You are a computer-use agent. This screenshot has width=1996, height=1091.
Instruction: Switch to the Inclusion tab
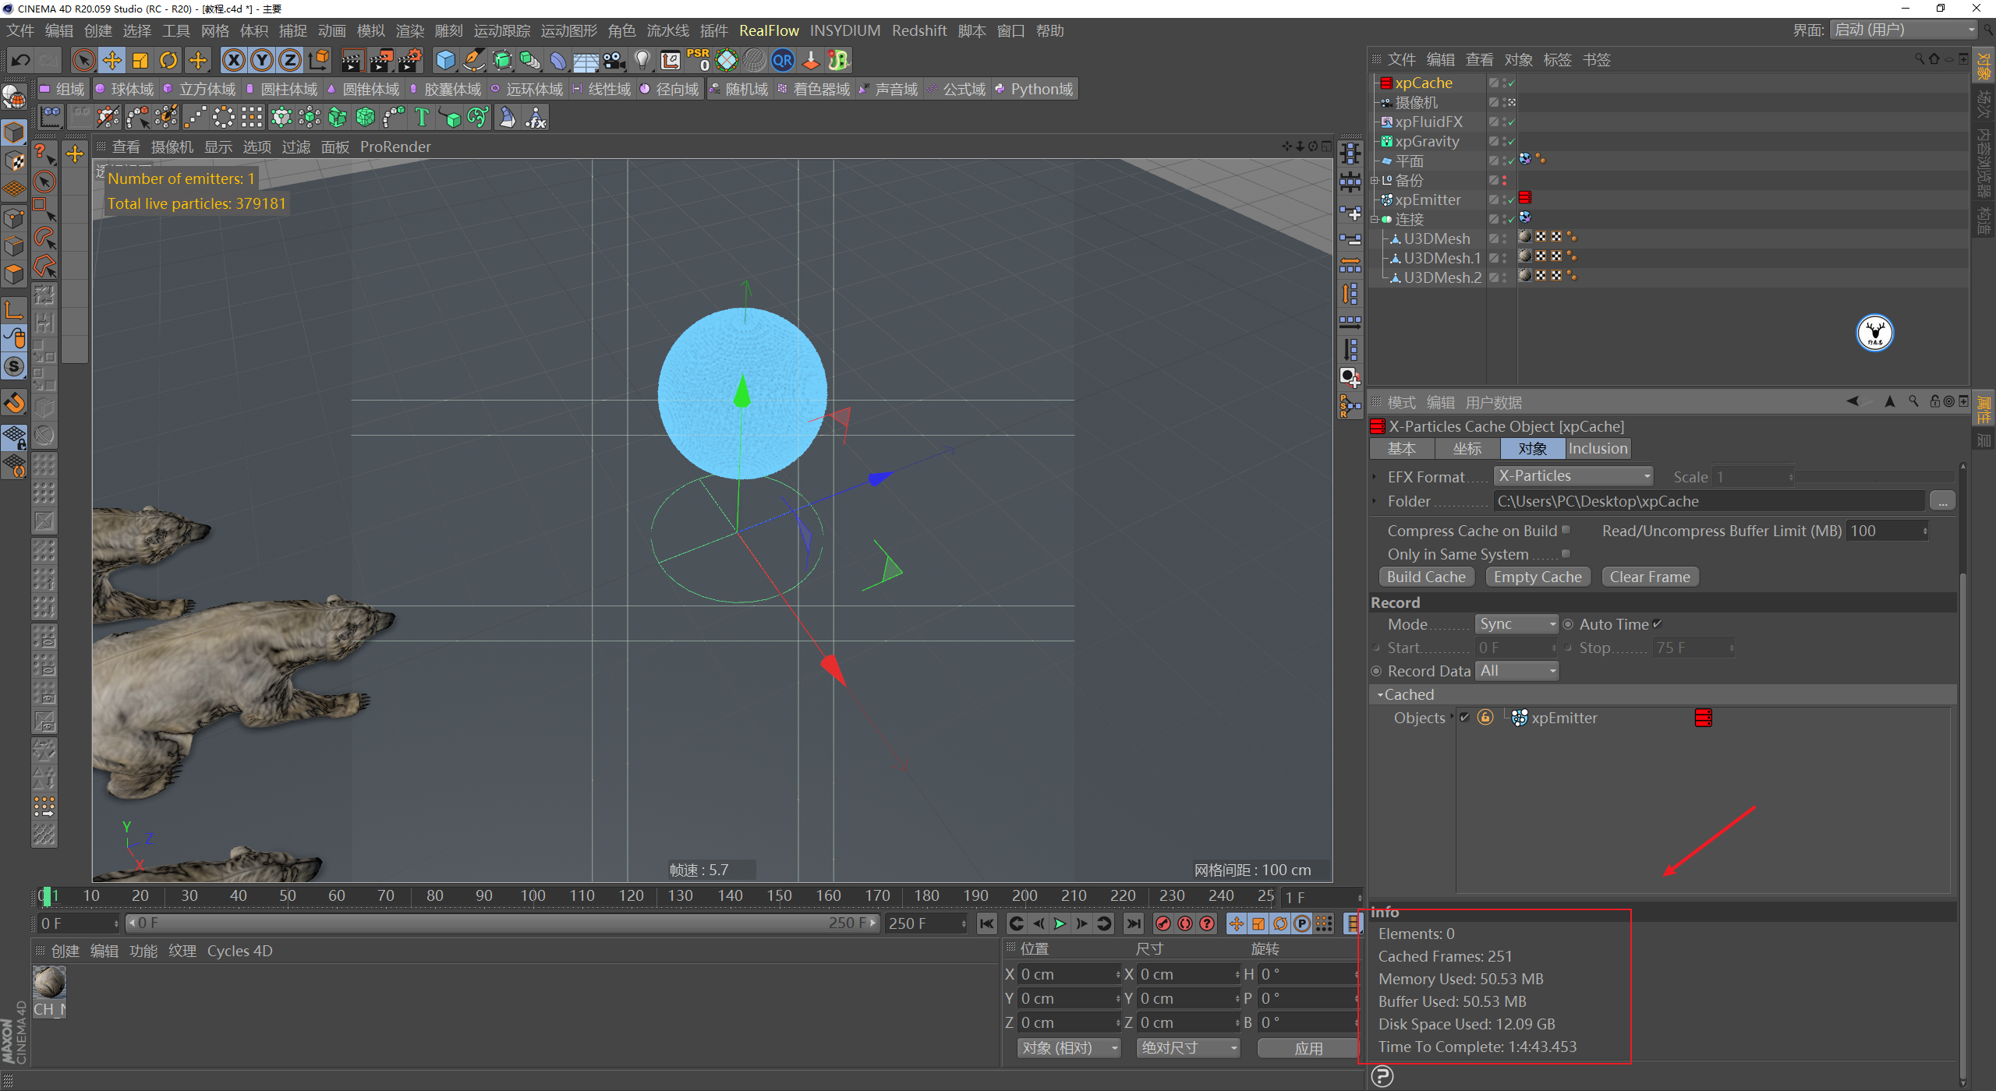point(1598,449)
